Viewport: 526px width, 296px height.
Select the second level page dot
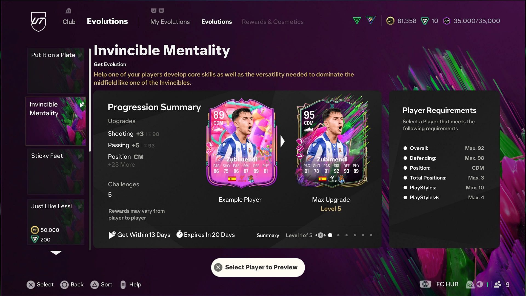(x=338, y=235)
